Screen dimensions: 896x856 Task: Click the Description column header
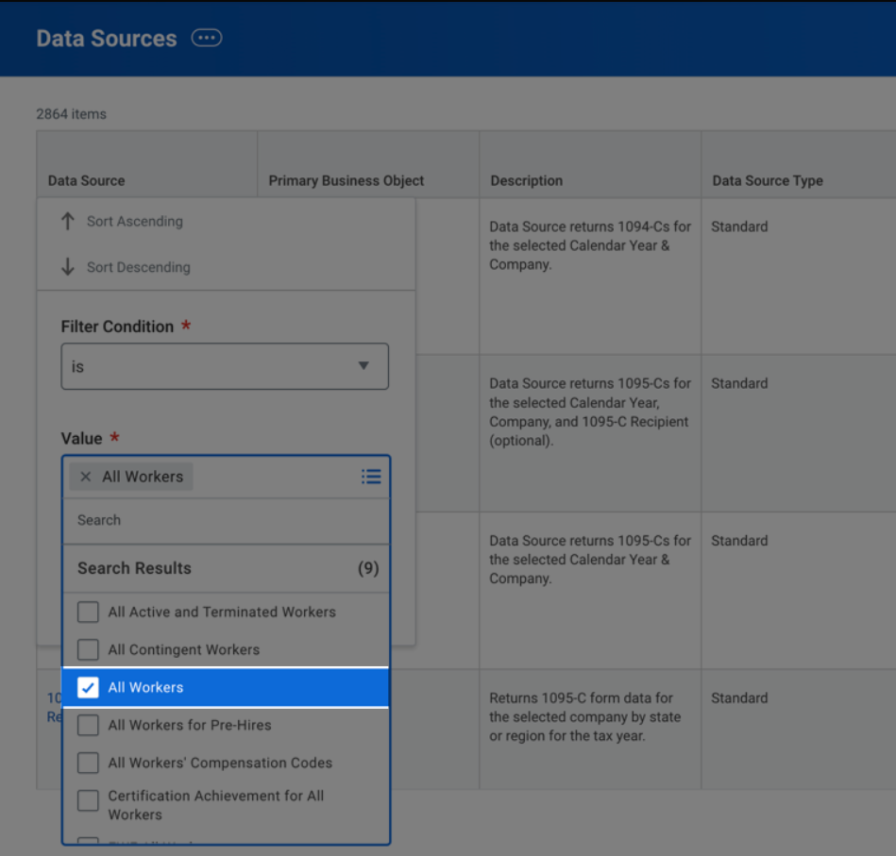point(527,180)
